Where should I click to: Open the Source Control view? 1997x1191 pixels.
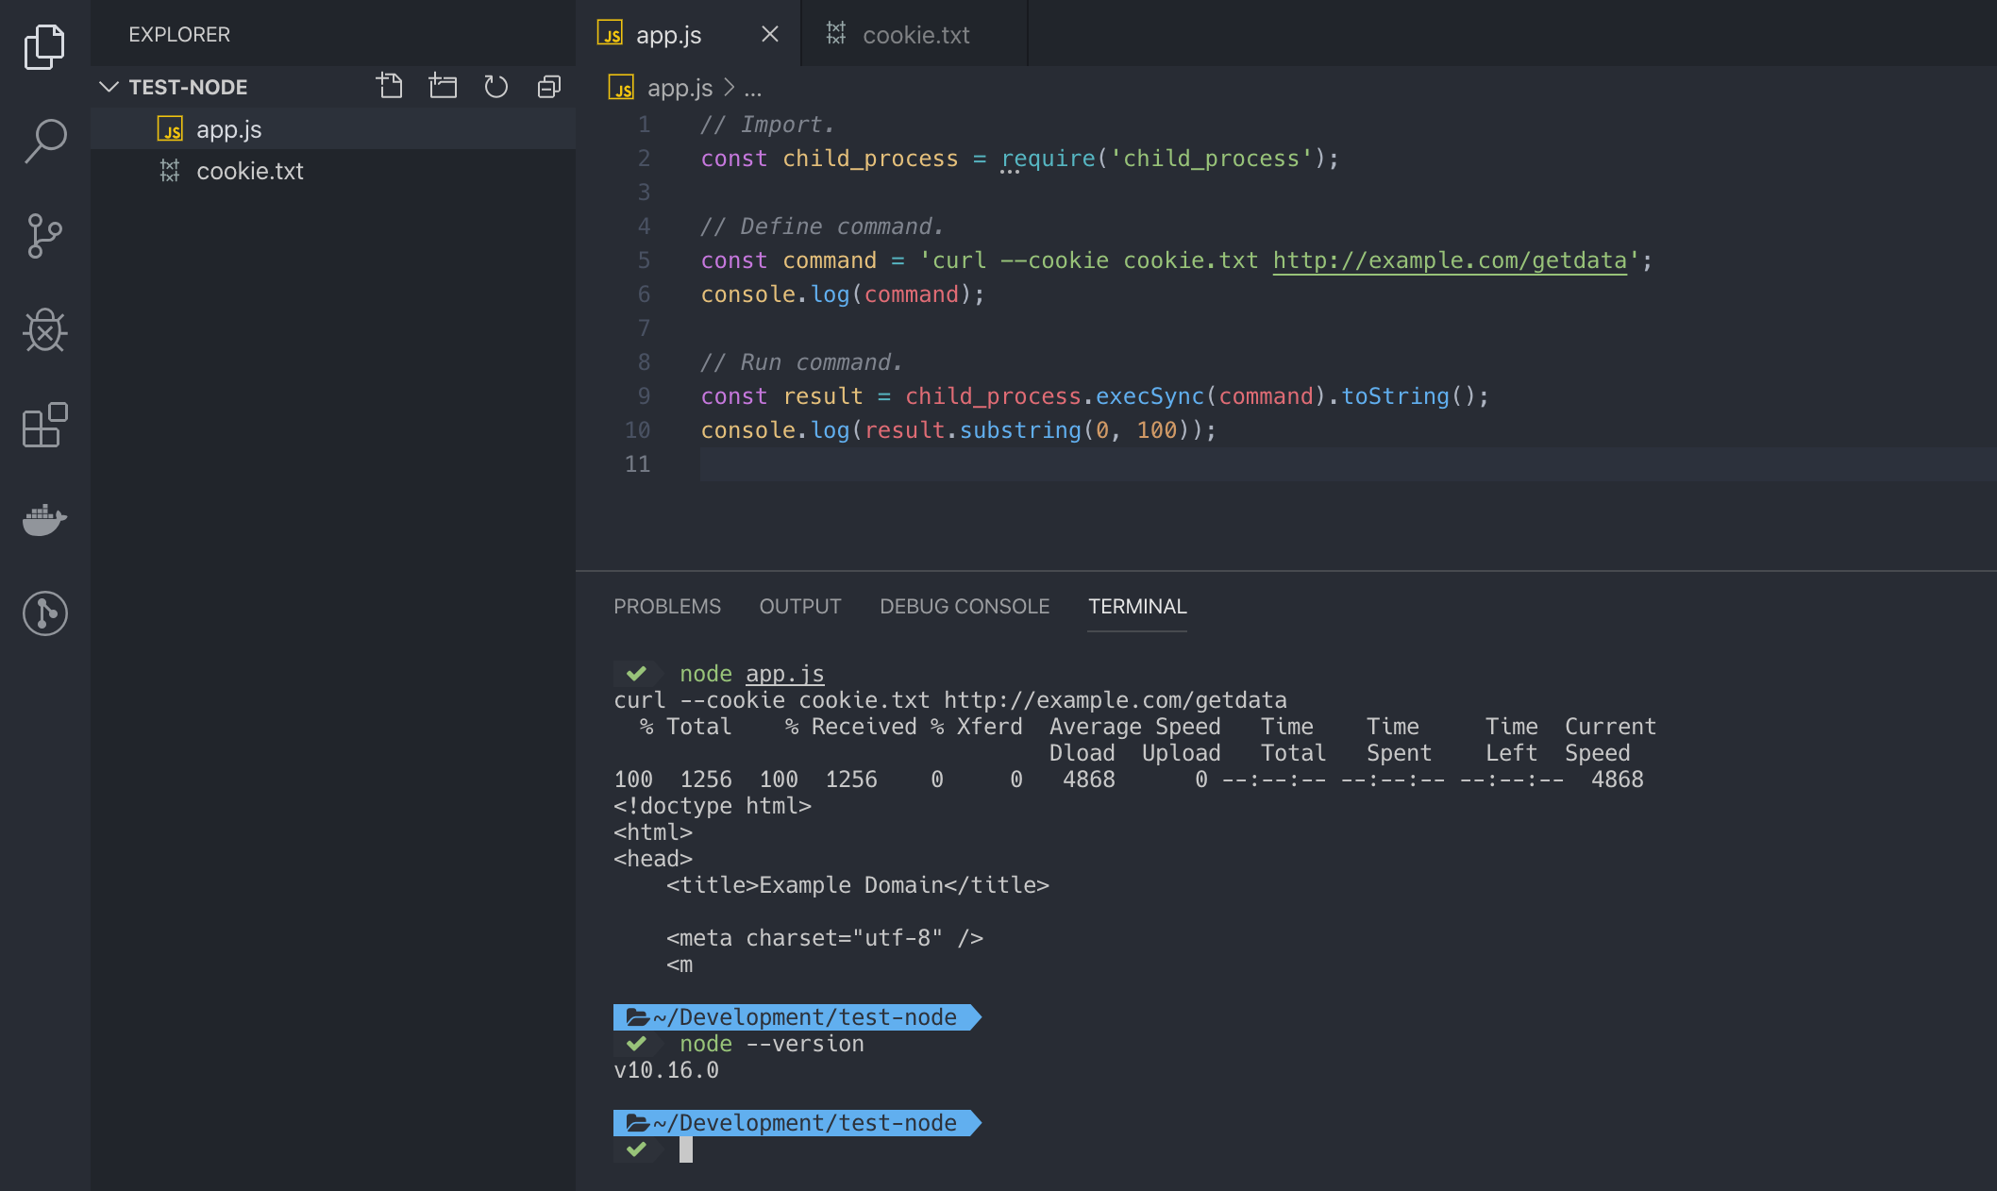44,236
